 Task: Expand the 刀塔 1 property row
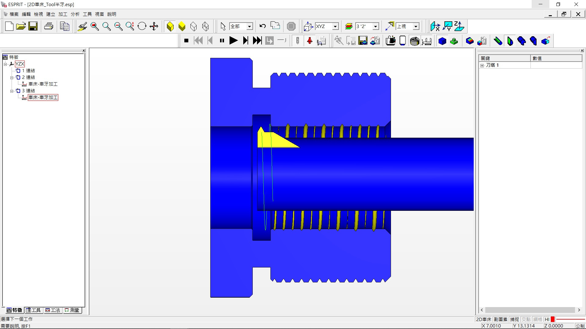[482, 65]
